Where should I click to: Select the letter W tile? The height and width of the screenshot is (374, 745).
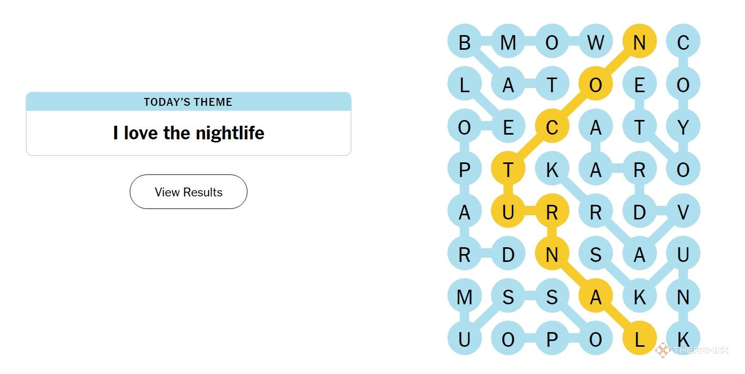(x=595, y=41)
